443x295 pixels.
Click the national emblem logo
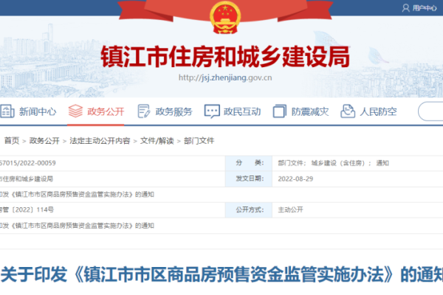[225, 17]
